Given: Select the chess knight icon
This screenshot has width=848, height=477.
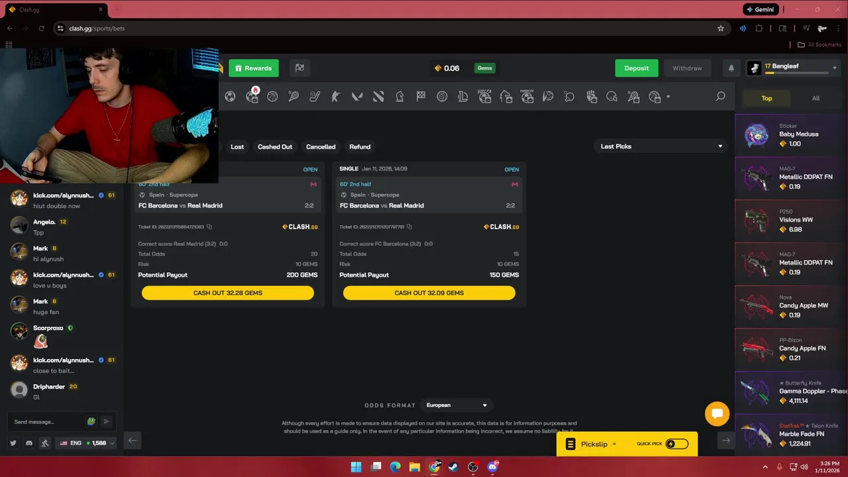Looking at the screenshot, I should 399,97.
